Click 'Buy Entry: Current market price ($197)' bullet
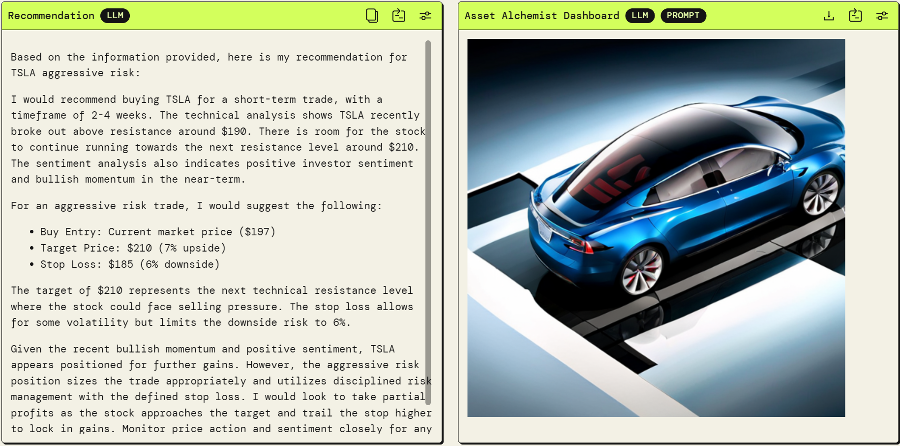 (158, 232)
